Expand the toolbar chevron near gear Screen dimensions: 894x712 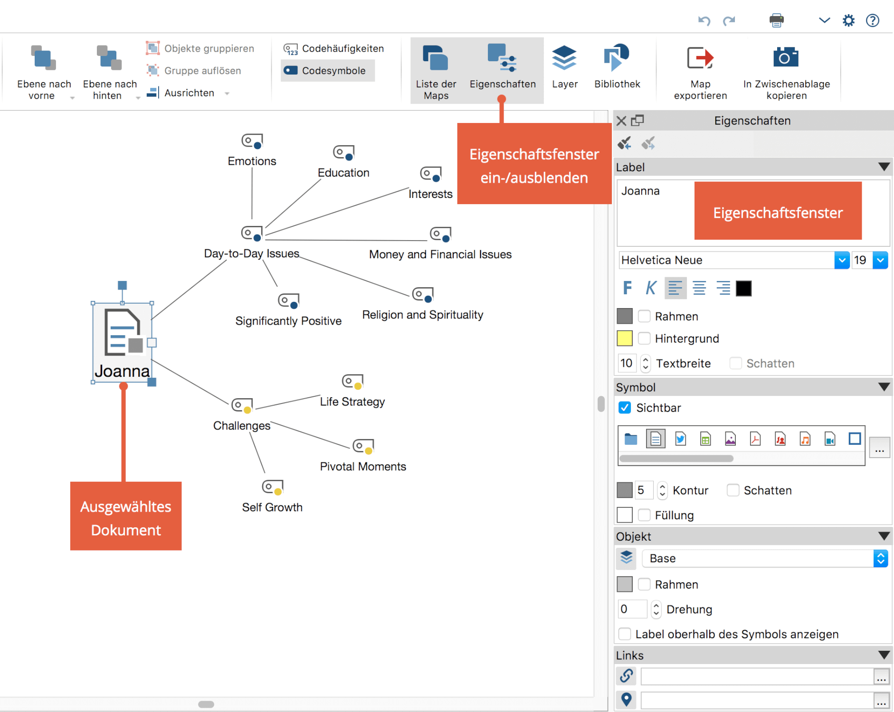[x=824, y=20]
